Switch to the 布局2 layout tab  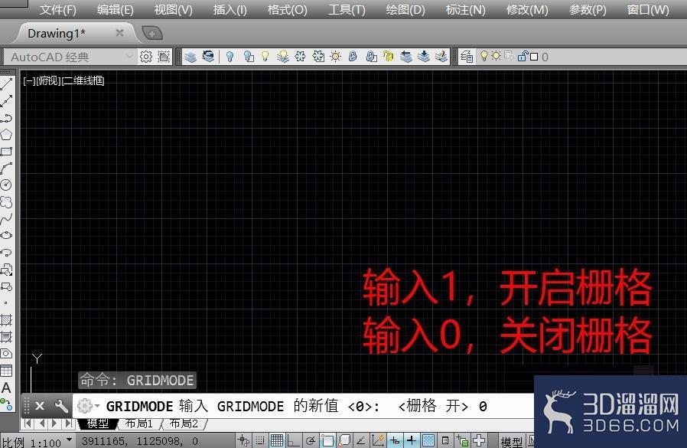tap(184, 423)
